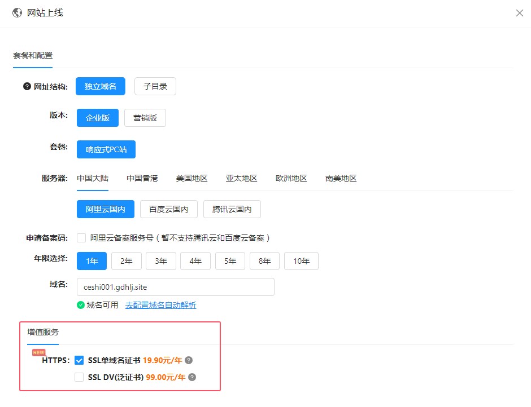
Task: Switch to the 美国地区 server tab
Action: tap(191, 178)
